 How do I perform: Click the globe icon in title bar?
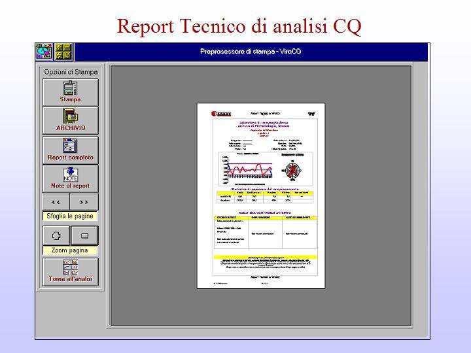pyautogui.click(x=44, y=51)
